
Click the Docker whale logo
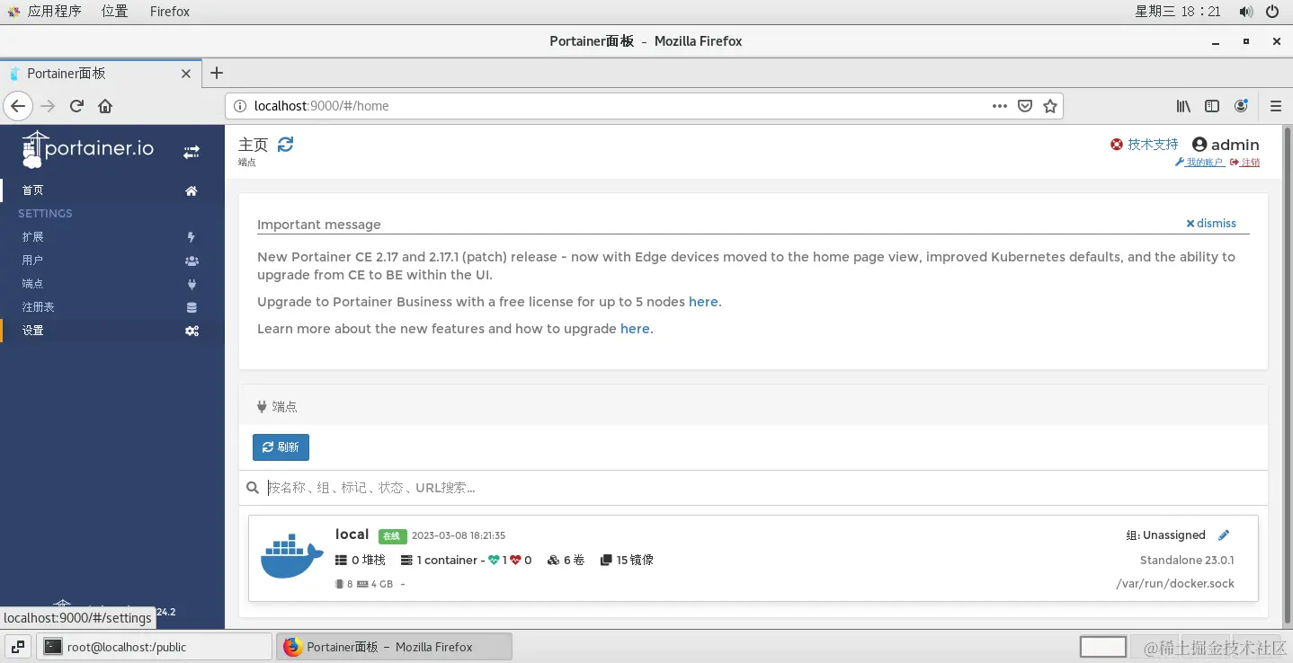pyautogui.click(x=292, y=556)
